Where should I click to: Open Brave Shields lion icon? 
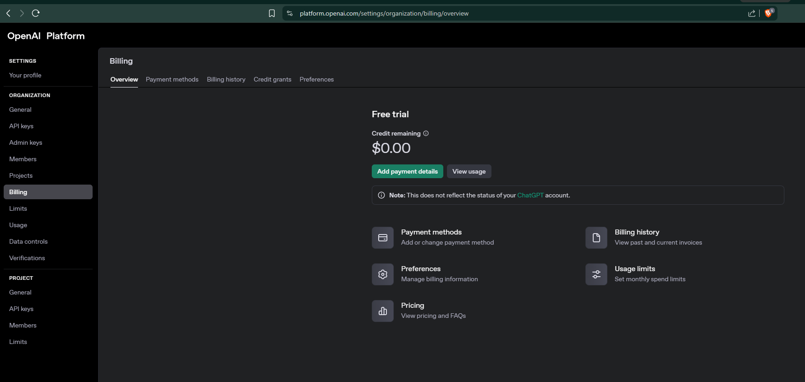[769, 13]
